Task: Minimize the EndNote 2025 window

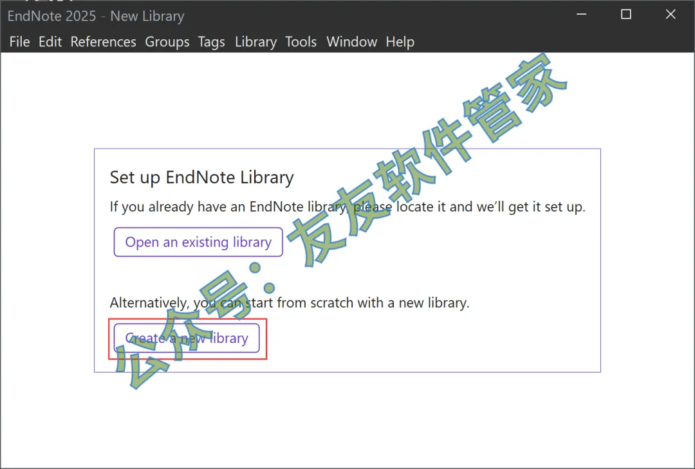Action: coord(582,15)
